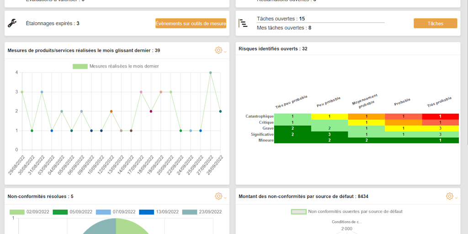Screen dimensions: 468x234
Task: Toggle the 05/09/2022 pie legend swatch
Action: (x=60, y=212)
